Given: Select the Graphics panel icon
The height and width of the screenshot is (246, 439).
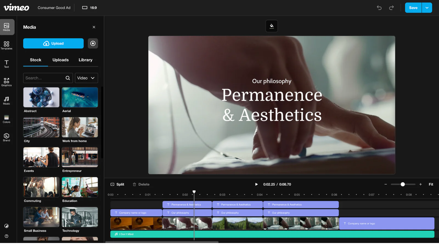Looking at the screenshot, I should click(x=7, y=81).
